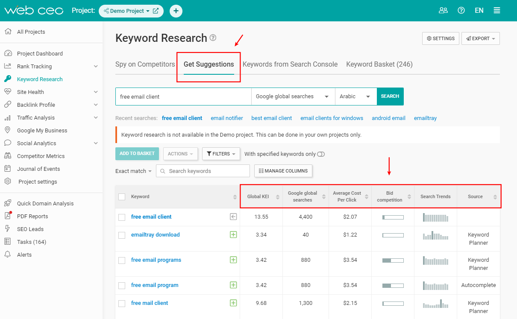The height and width of the screenshot is (319, 517).
Task: Click search trends chart for 'free email client'
Action: coord(436,217)
